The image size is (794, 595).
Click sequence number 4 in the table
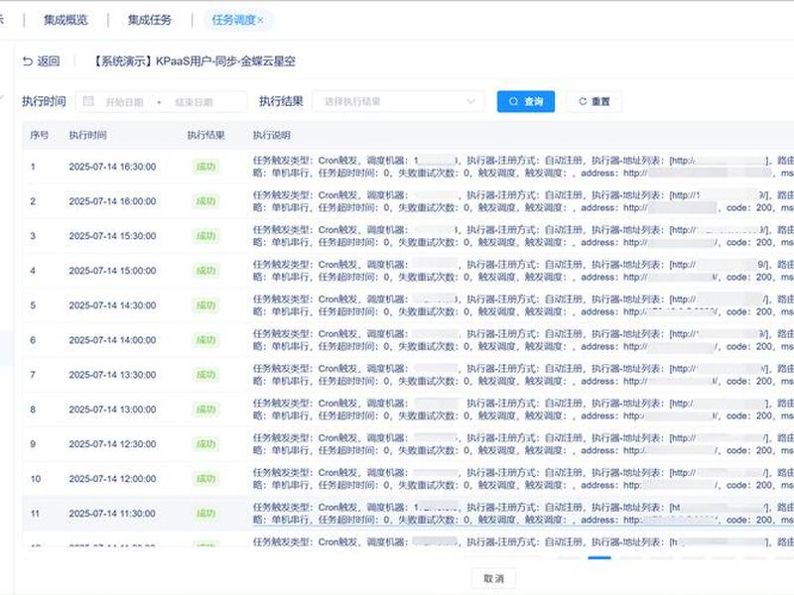[33, 271]
